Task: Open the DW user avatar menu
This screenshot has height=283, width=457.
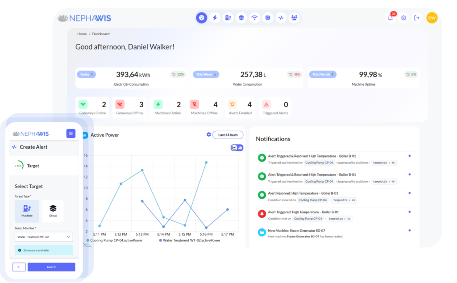Action: tap(432, 18)
